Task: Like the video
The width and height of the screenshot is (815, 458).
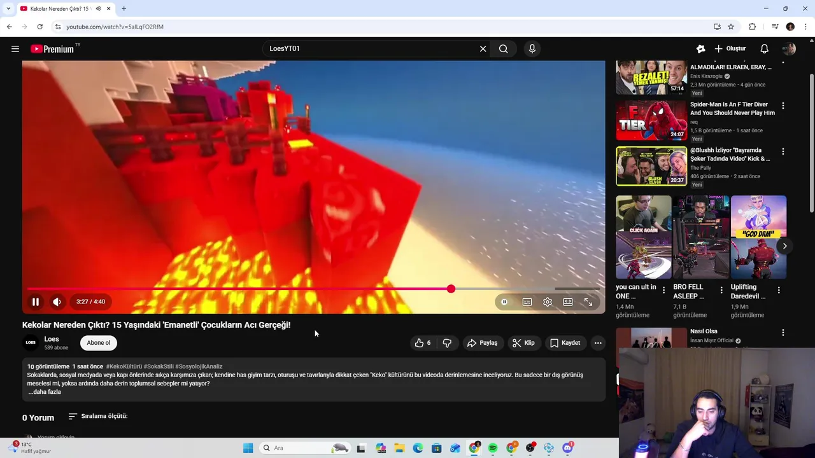Action: (423, 343)
